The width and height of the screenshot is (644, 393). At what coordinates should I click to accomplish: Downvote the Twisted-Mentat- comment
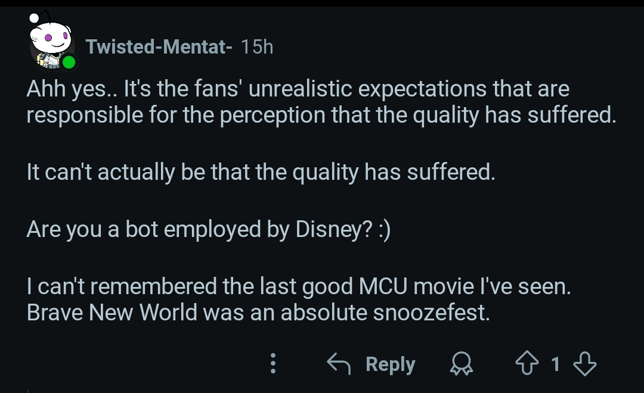tap(584, 363)
